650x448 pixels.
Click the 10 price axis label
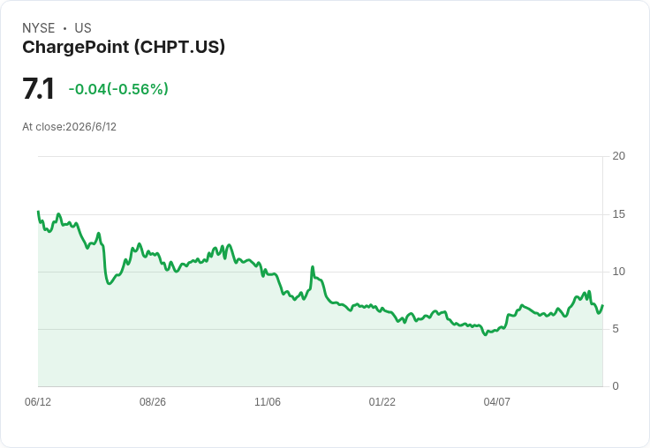pyautogui.click(x=618, y=272)
